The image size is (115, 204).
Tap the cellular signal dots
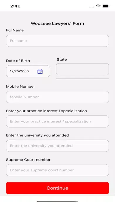pos(92,7)
